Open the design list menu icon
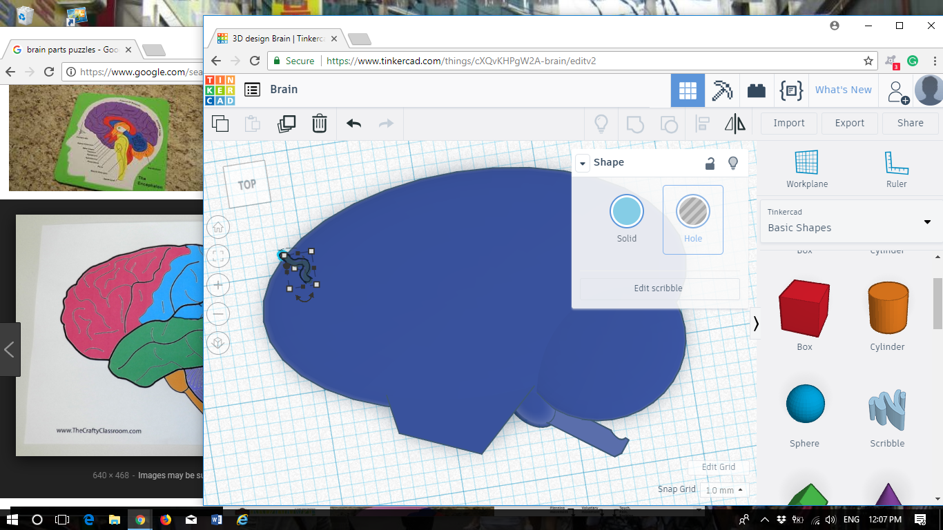 coord(253,90)
